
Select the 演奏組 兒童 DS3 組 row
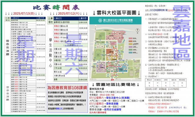tap(66, 34)
